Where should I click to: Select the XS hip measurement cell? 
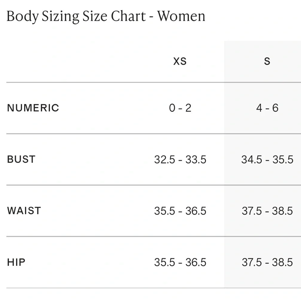tap(180, 262)
